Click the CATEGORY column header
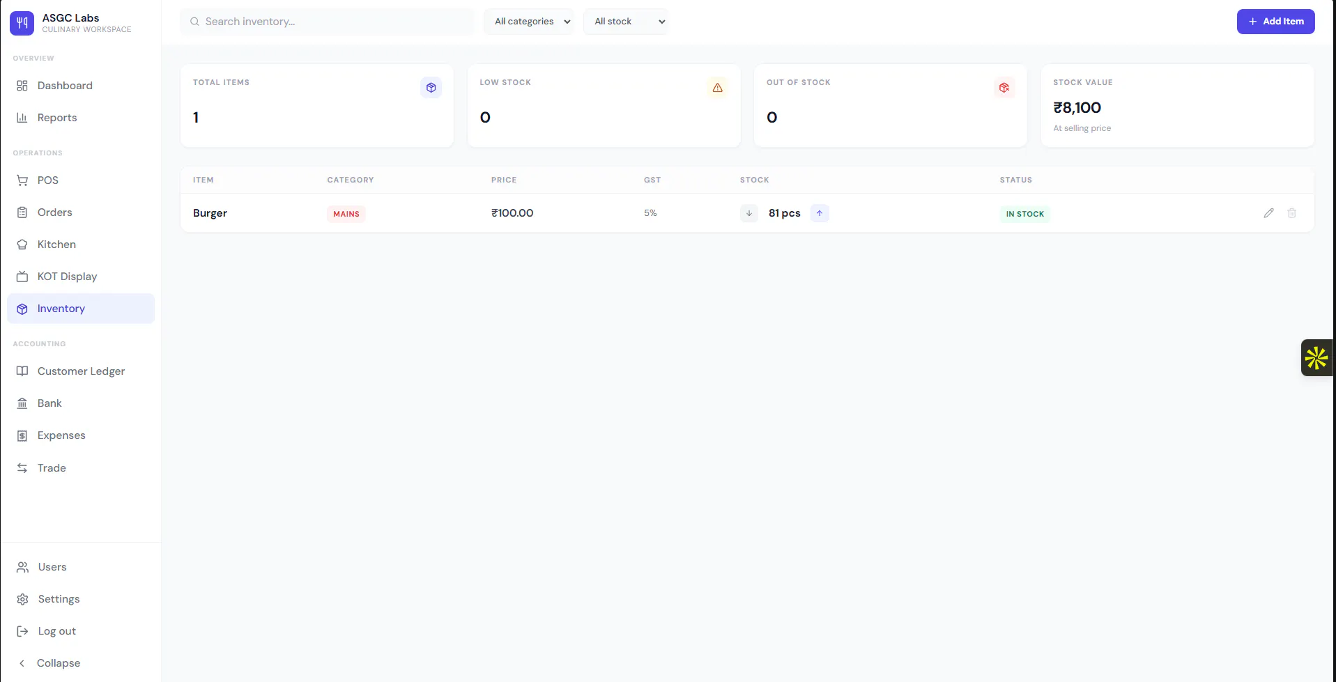1336x682 pixels. click(x=351, y=180)
